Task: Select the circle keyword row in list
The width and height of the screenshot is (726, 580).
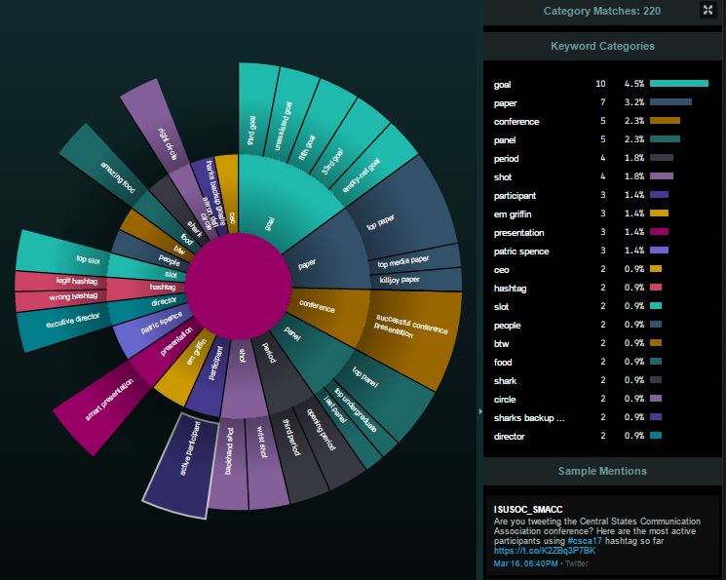Action: point(601,399)
